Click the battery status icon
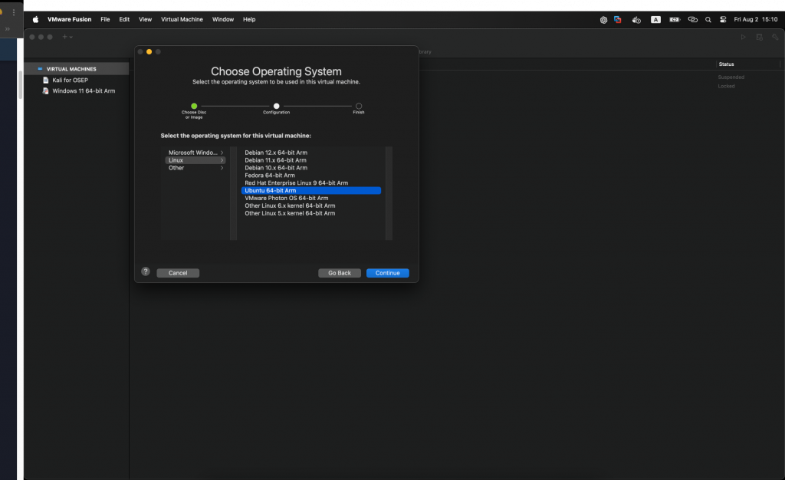Viewport: 785px width, 480px height. click(675, 19)
